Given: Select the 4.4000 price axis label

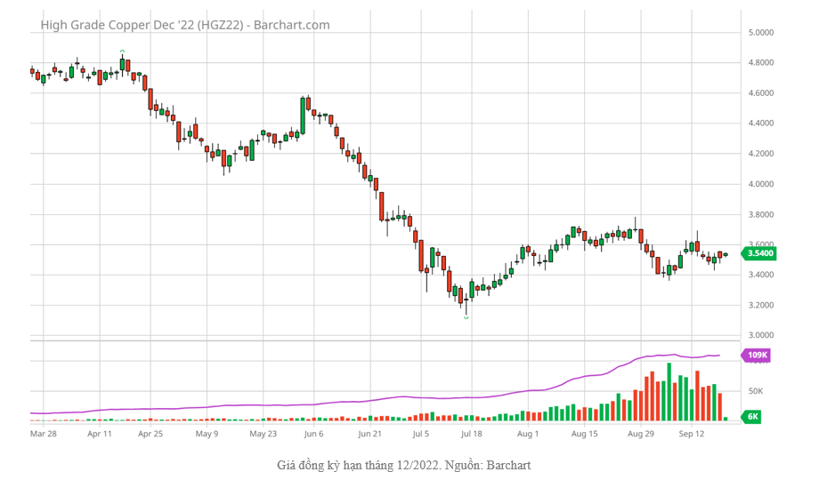Looking at the screenshot, I should click(x=760, y=124).
